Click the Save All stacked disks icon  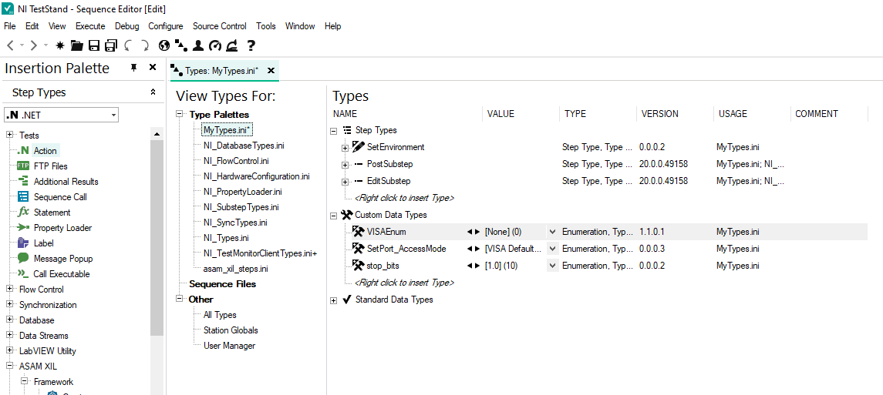coord(110,45)
